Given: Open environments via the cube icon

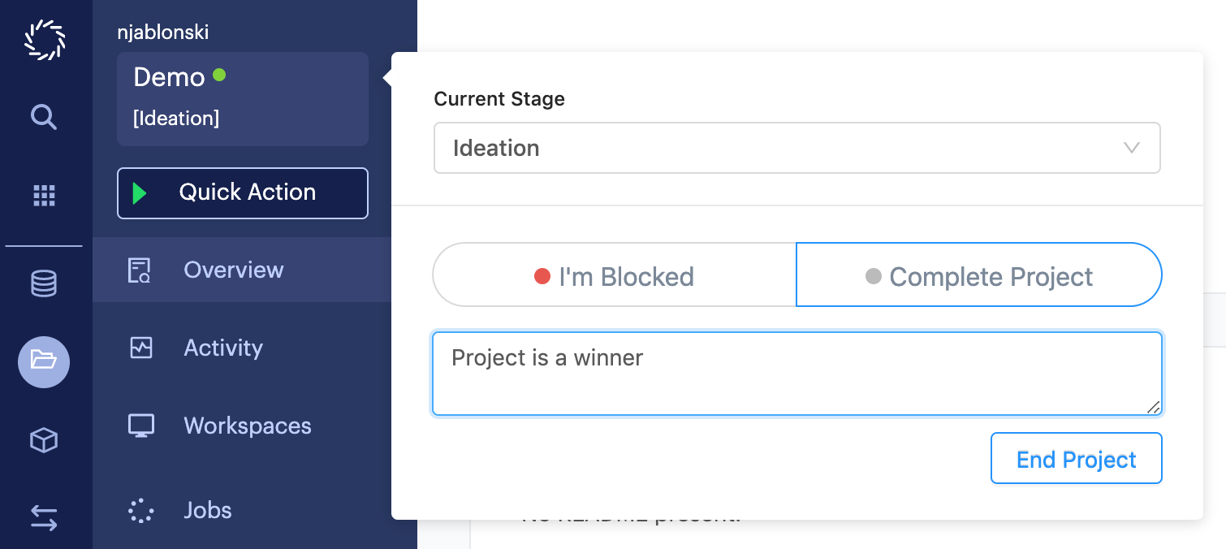Looking at the screenshot, I should [x=44, y=440].
